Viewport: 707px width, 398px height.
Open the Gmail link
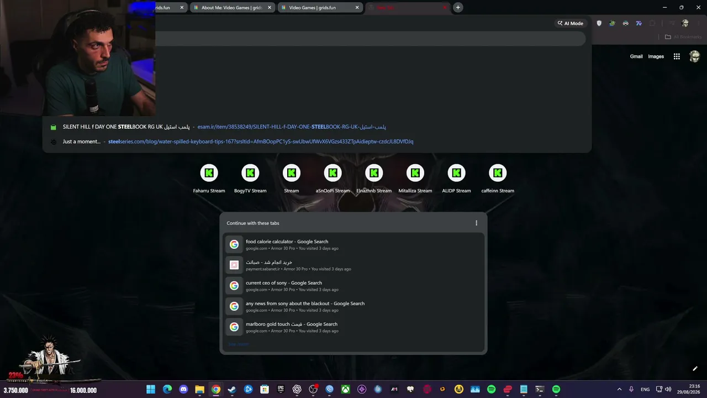(x=636, y=56)
